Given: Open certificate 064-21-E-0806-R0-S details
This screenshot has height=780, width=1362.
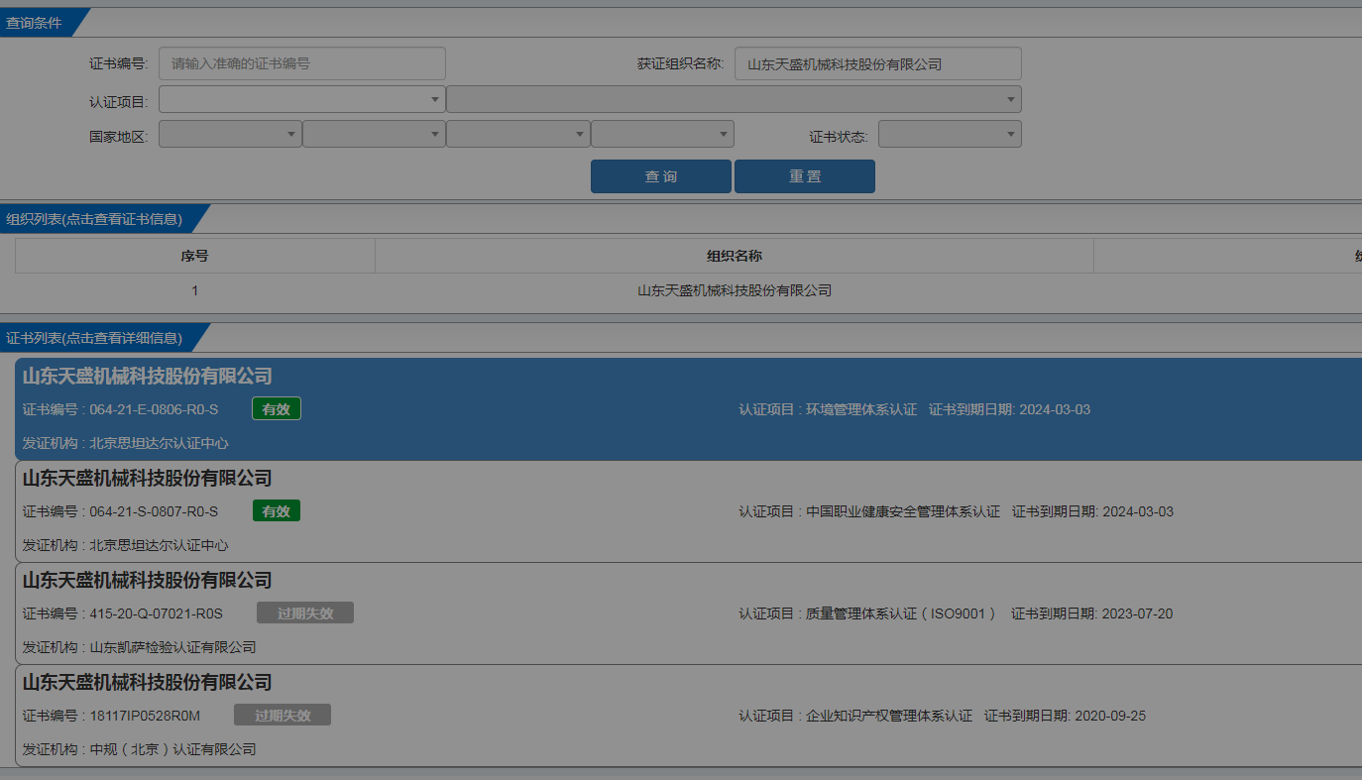Looking at the screenshot, I should pyautogui.click(x=688, y=409).
